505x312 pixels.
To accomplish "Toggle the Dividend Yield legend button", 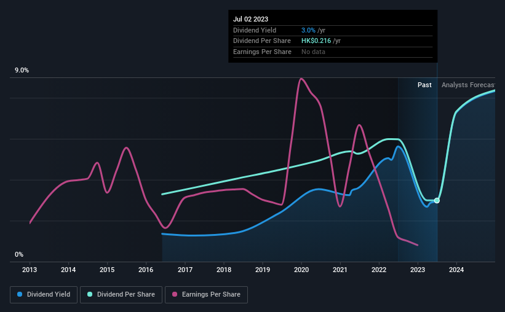I will coord(44,295).
